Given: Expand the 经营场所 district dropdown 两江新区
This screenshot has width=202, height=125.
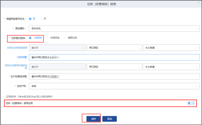Looking at the screenshot, I should [x=114, y=67].
